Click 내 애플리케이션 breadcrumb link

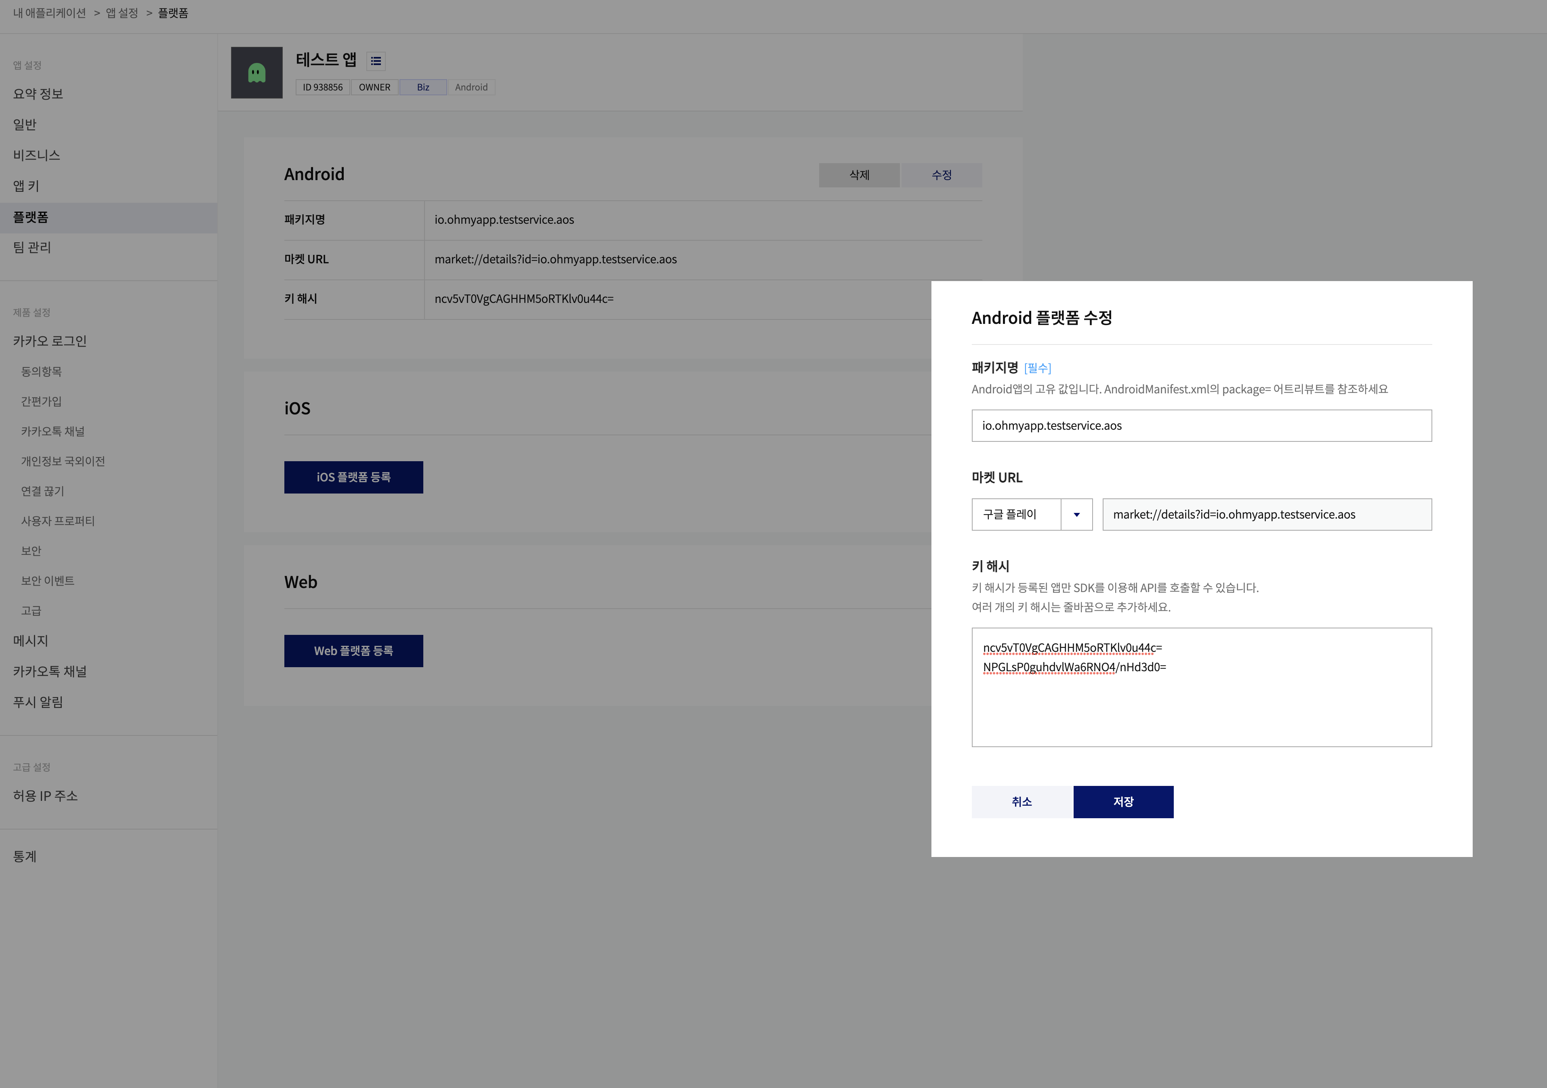[x=49, y=13]
